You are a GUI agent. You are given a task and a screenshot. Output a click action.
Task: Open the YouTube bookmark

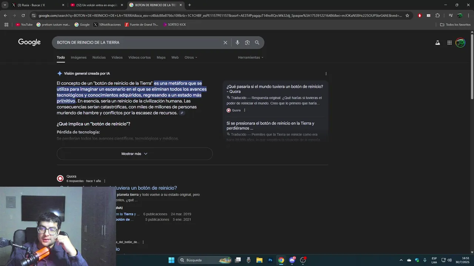pos(24,25)
